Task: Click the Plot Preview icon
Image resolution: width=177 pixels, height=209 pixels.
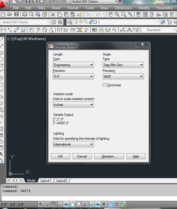Action: (31, 14)
